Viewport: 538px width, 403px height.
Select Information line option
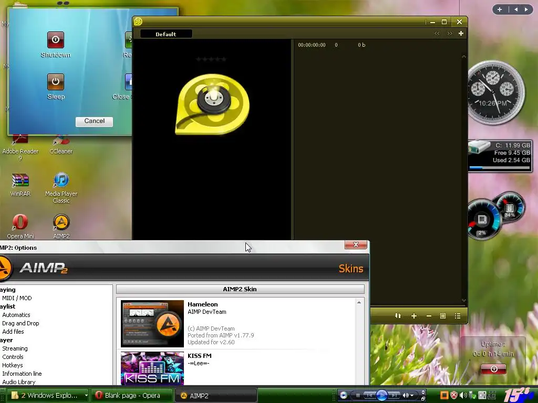click(22, 374)
